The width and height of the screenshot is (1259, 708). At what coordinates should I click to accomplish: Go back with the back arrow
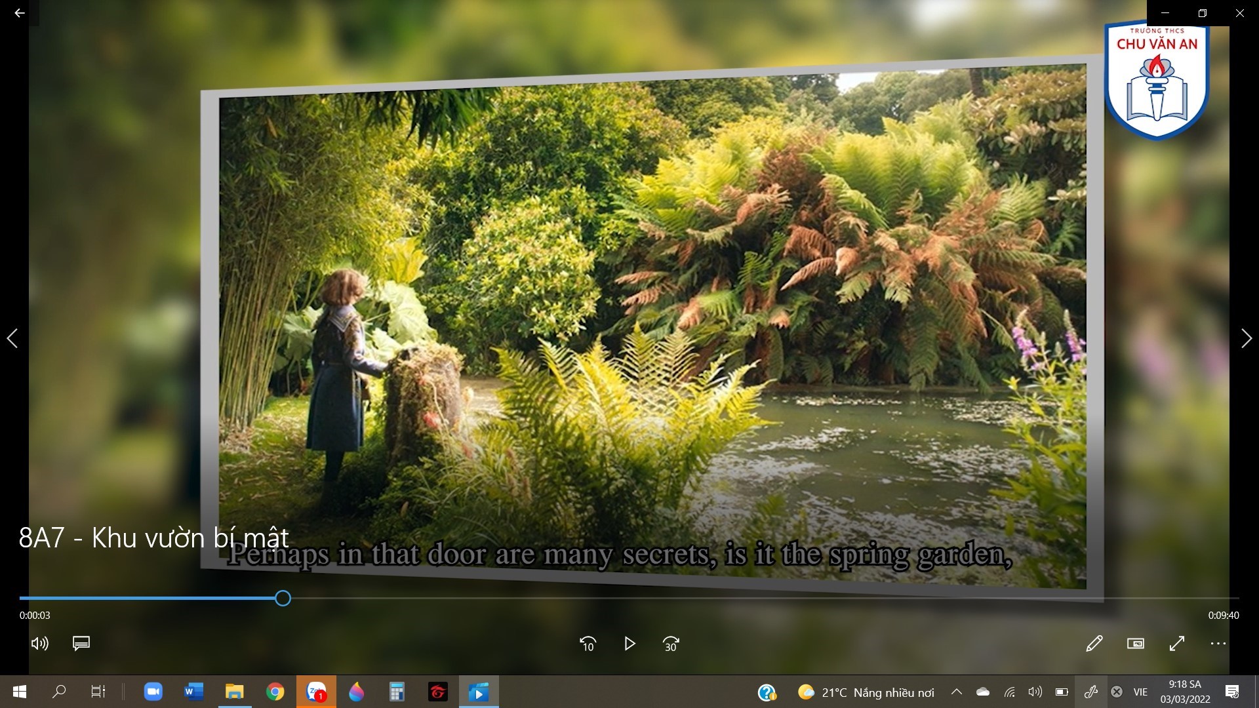point(20,13)
